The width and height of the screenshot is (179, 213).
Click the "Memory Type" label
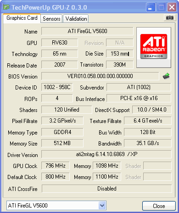[22, 133]
